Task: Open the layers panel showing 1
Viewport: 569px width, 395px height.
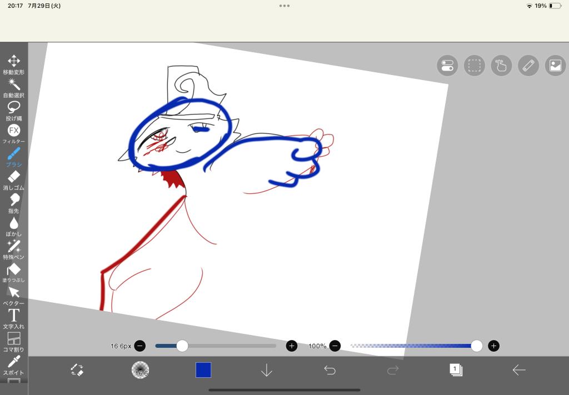Action: tap(456, 370)
